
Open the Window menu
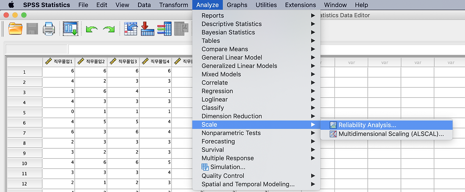tap(335, 5)
